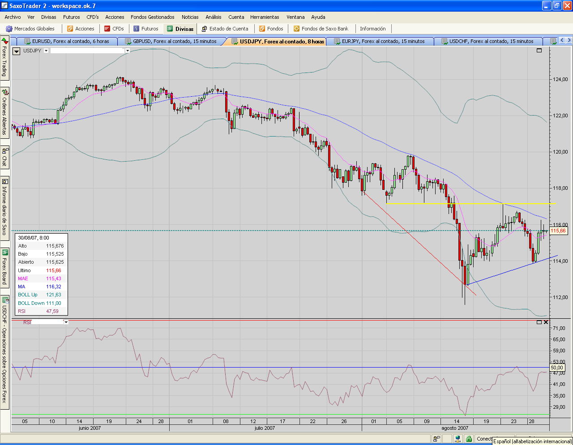Screen dimensions: 573x445
Task: Open the Ordenes Abiertas side panel
Action: pyautogui.click(x=4, y=113)
